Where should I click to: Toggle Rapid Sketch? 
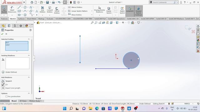click(x=122, y=10)
